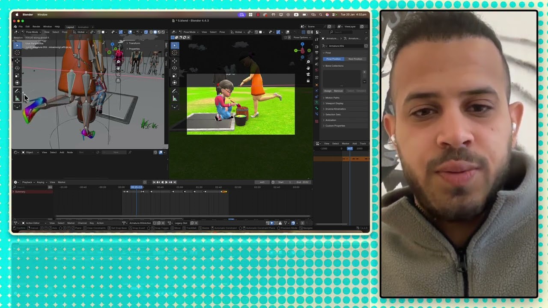Open the File menu
548x308 pixels.
20,27
